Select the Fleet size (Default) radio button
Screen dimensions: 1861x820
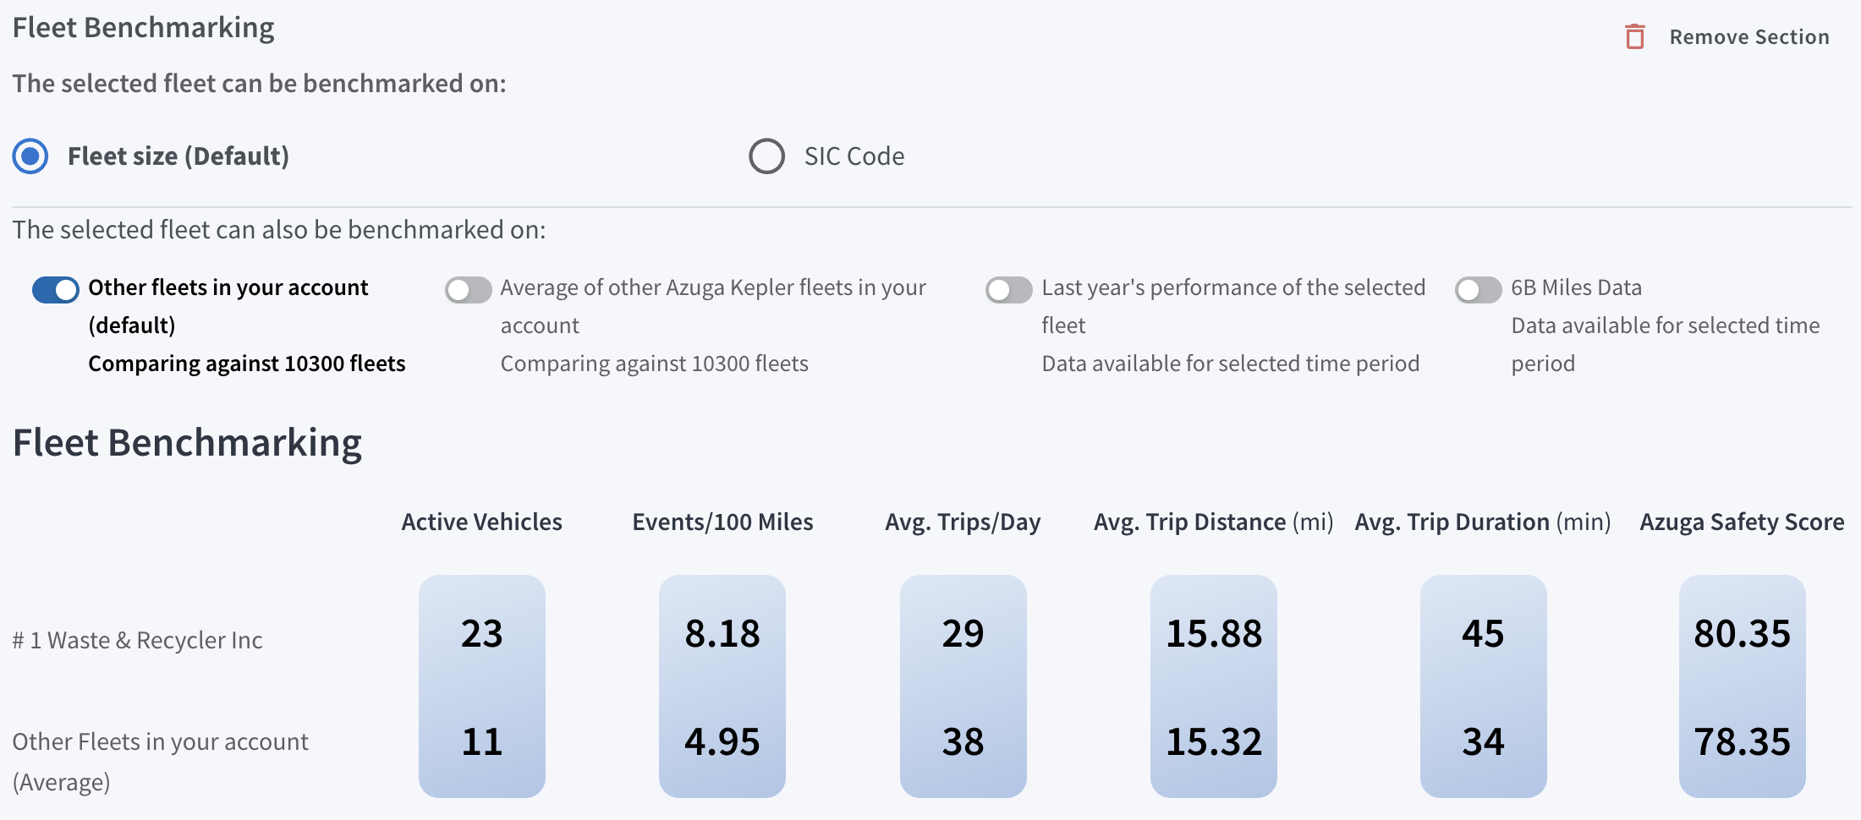pyautogui.click(x=31, y=156)
